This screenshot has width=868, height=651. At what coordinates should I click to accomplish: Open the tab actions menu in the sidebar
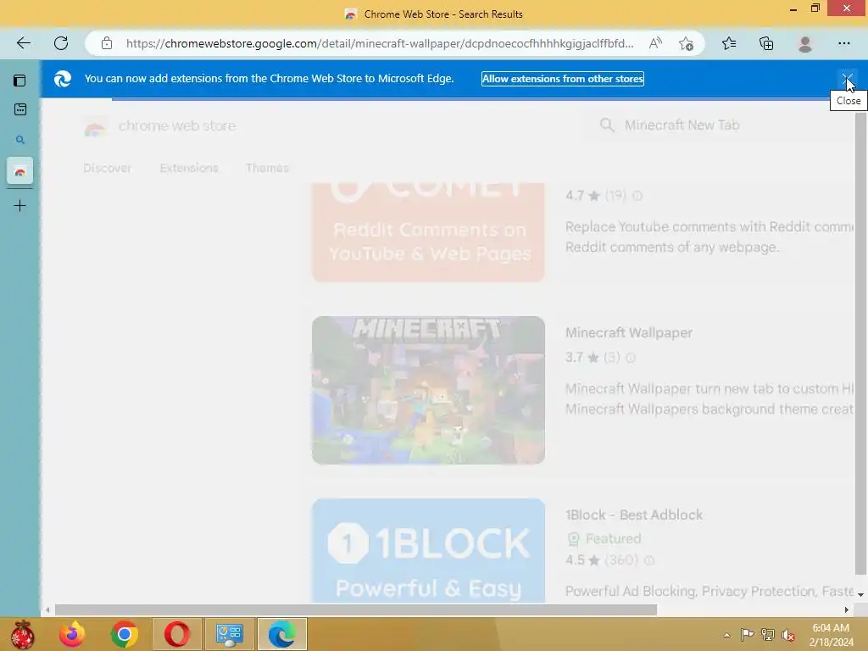(x=20, y=81)
